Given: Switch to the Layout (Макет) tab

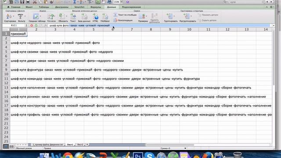Looking at the screenshot, I should pyautogui.click(x=29, y=7).
